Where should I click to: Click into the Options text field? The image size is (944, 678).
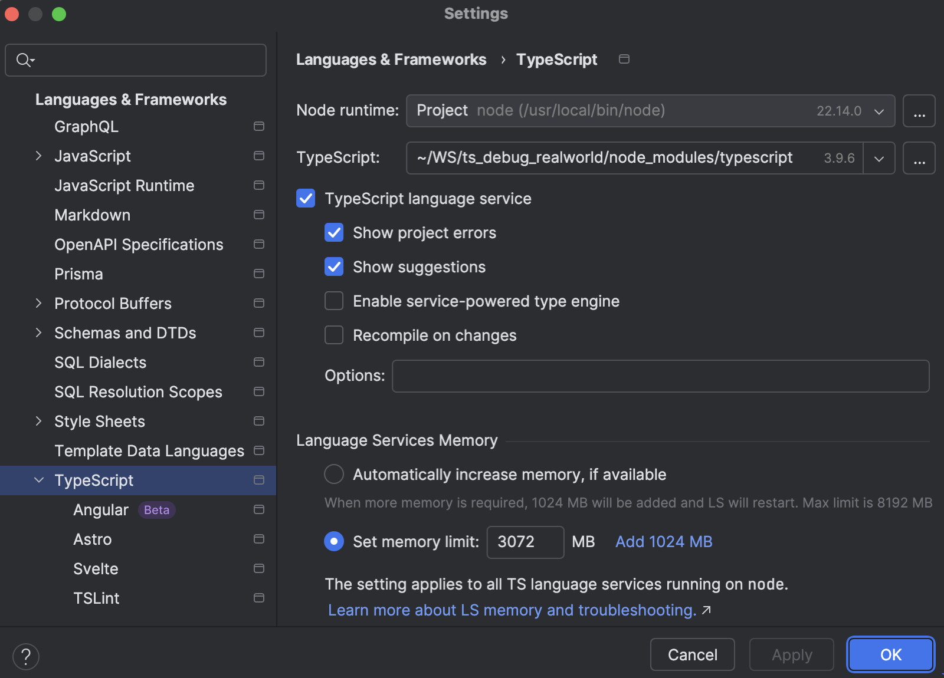point(660,376)
